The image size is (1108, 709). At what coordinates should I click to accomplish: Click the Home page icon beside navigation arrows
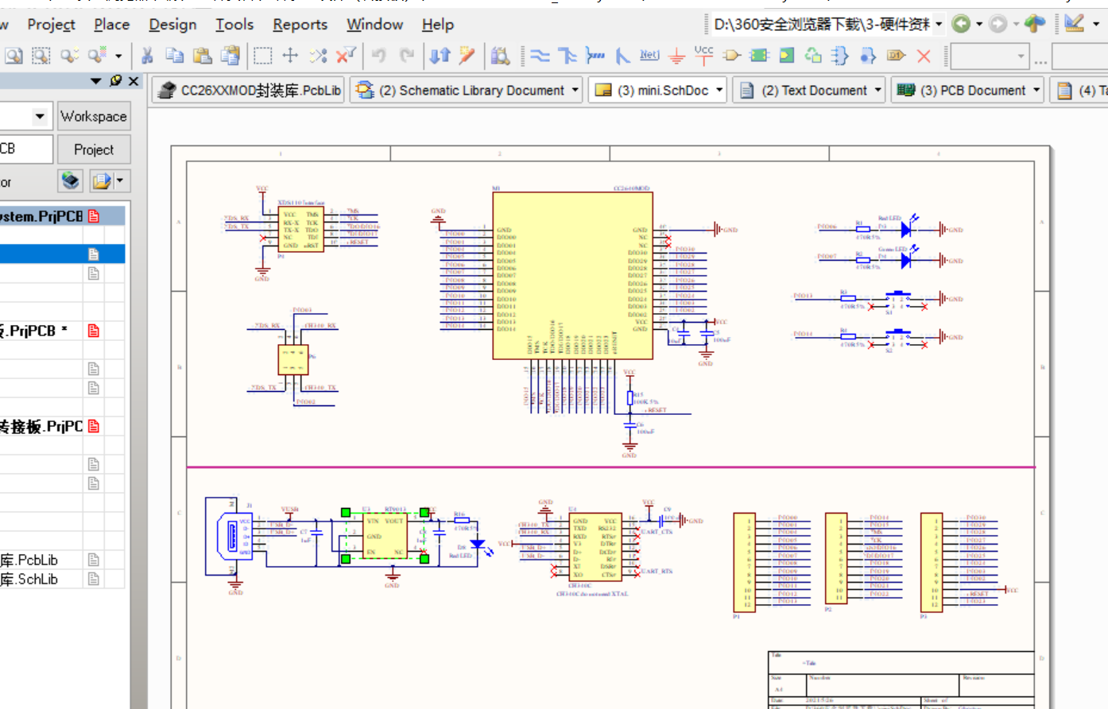point(1035,24)
